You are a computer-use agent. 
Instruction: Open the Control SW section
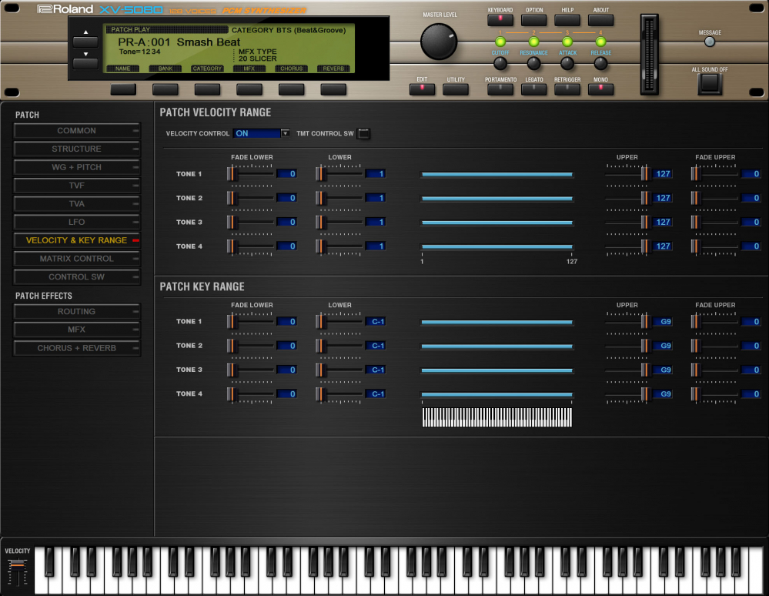[x=77, y=276]
